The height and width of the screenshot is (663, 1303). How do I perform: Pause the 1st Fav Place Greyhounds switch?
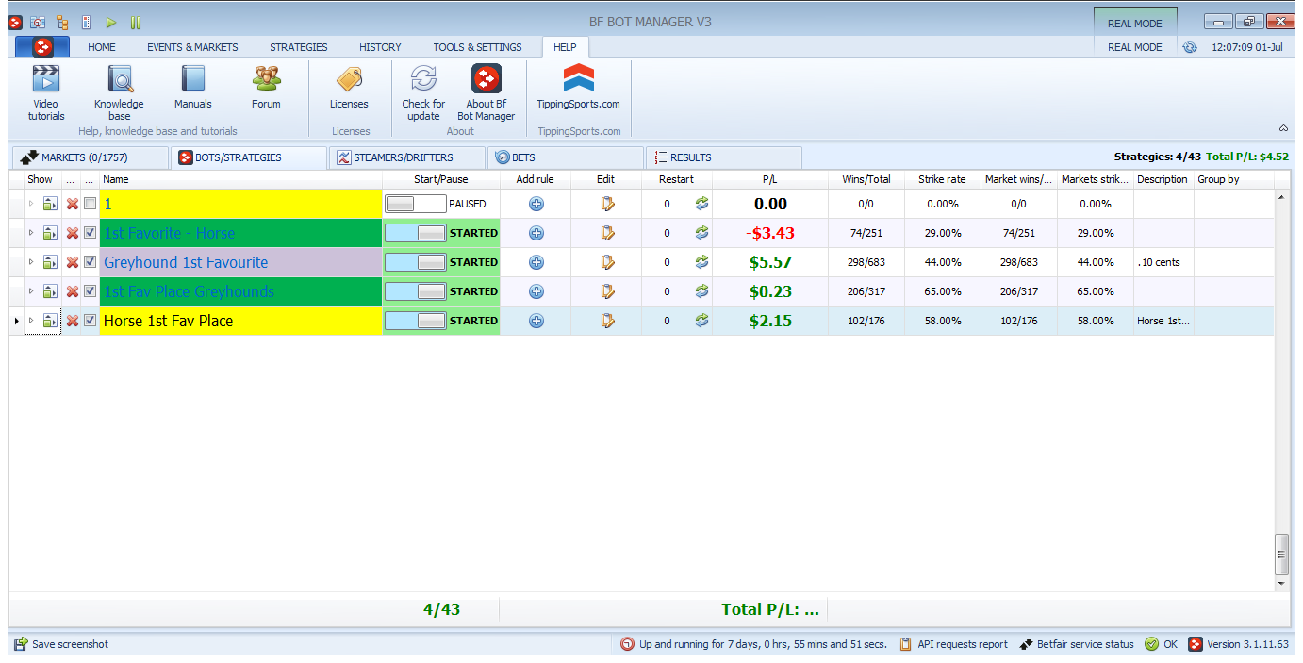(x=416, y=291)
